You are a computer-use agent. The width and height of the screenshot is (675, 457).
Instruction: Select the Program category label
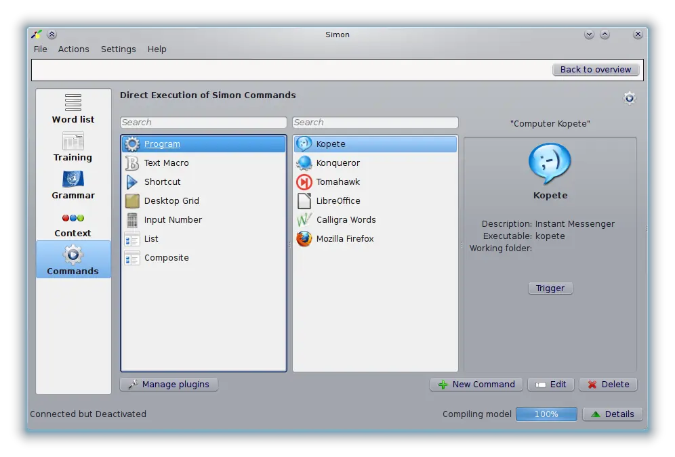(162, 144)
